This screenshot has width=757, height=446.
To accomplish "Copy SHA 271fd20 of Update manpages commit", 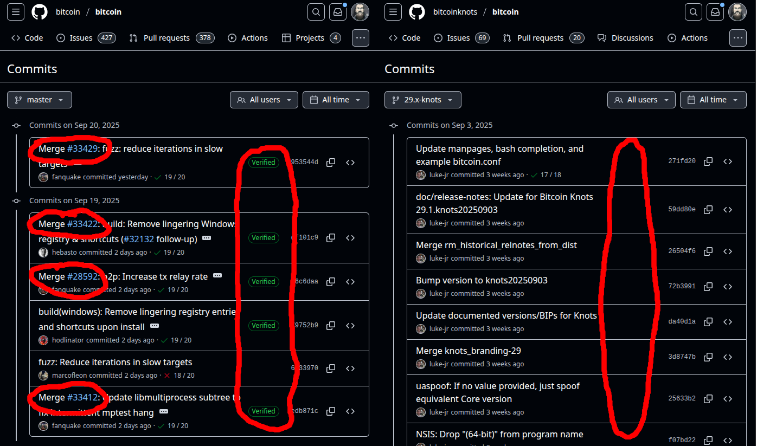I will 708,161.
